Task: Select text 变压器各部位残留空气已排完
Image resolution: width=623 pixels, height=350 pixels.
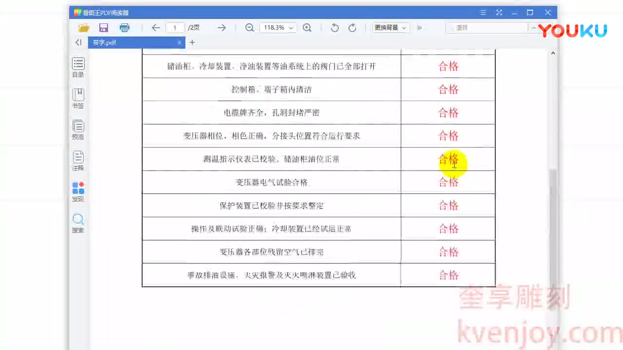Action: click(x=272, y=252)
